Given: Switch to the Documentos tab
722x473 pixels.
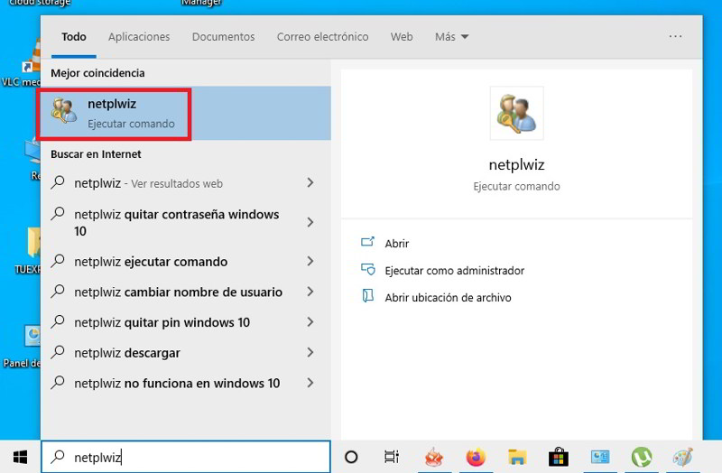Looking at the screenshot, I should point(223,37).
